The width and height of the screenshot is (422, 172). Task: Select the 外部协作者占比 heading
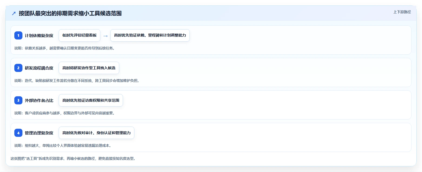coord(39,100)
